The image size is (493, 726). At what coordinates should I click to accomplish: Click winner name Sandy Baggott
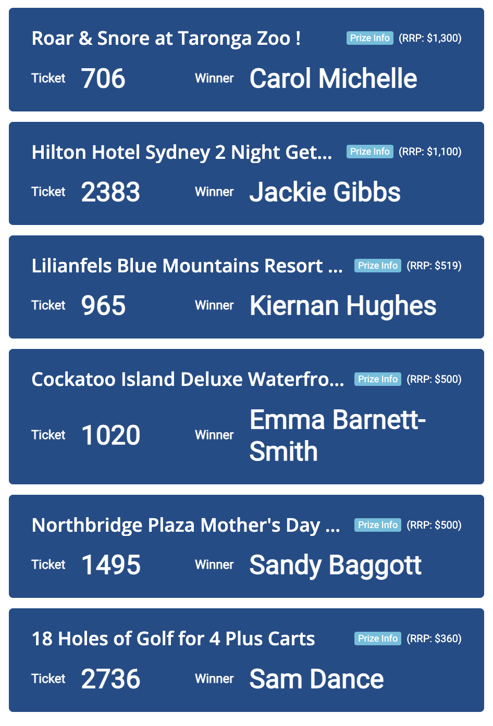pyautogui.click(x=335, y=565)
